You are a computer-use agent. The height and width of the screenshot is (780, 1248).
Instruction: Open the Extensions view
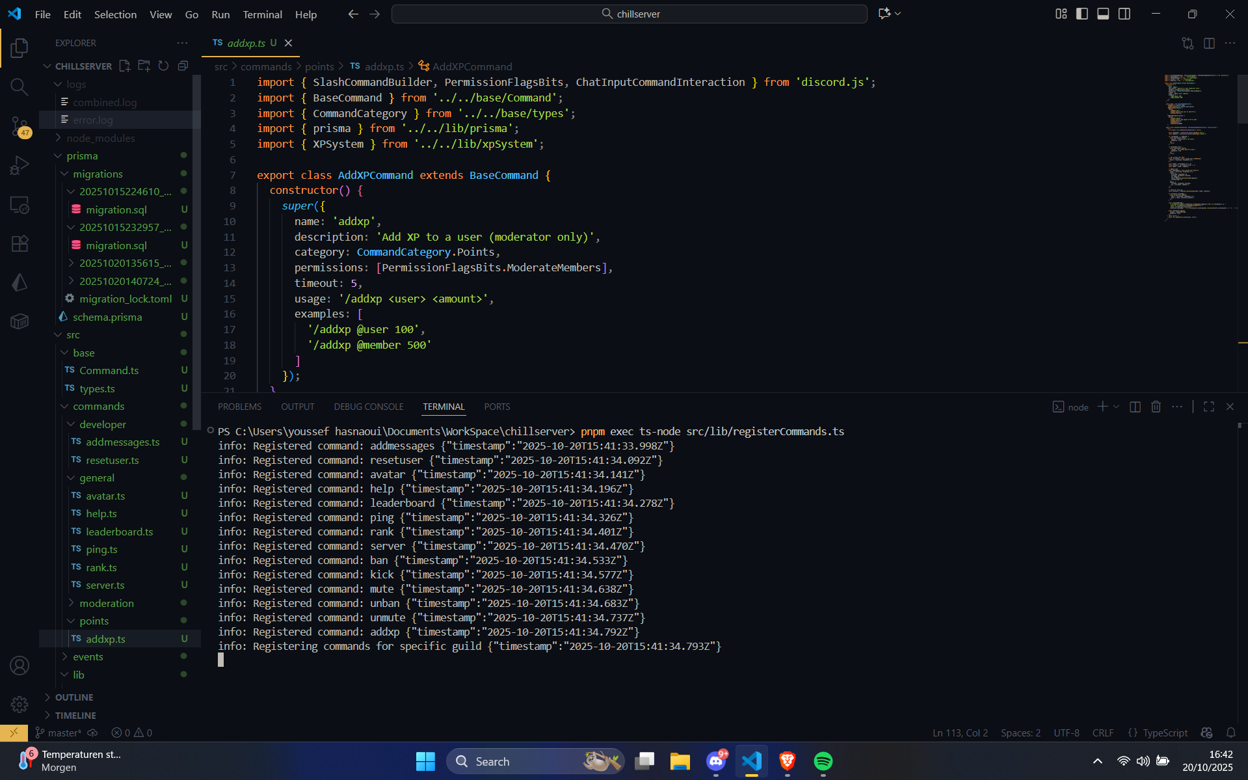point(20,243)
